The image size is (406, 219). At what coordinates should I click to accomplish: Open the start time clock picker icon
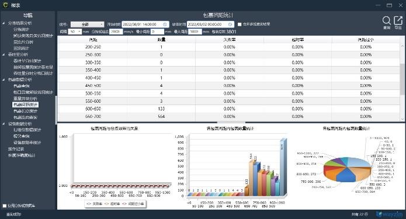(165, 25)
